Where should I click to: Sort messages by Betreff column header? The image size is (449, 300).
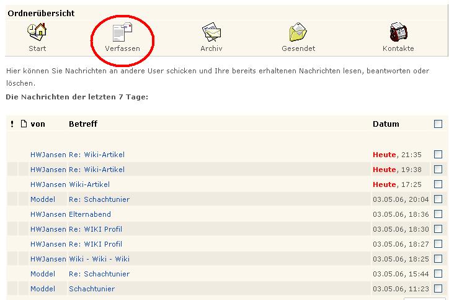point(83,124)
